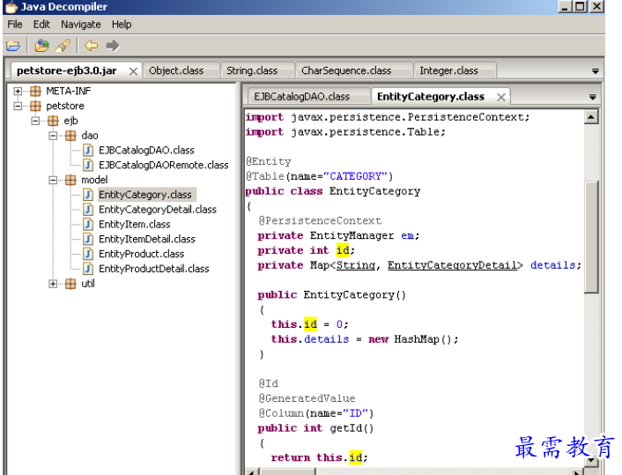The width and height of the screenshot is (622, 475).
Task: Select EntityCategoryDetail.class in the tree
Action: [158, 210]
